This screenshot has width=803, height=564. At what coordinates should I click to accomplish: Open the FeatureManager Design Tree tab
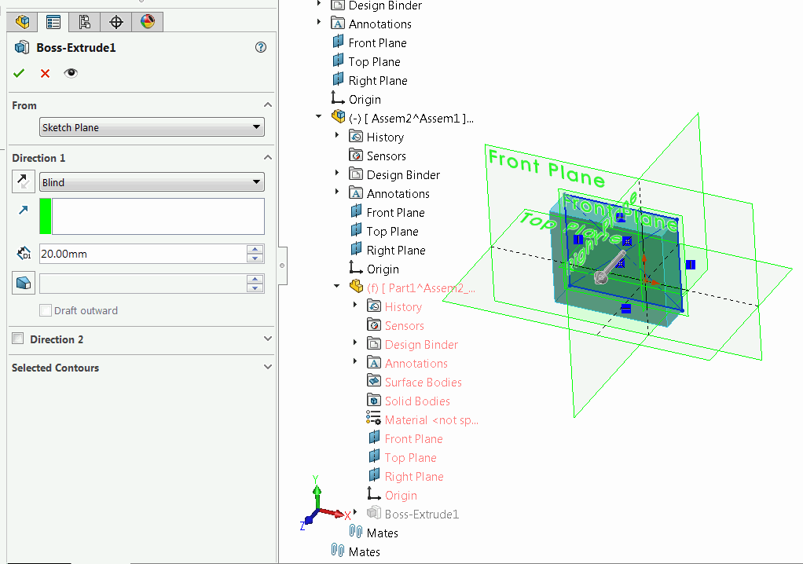click(23, 22)
